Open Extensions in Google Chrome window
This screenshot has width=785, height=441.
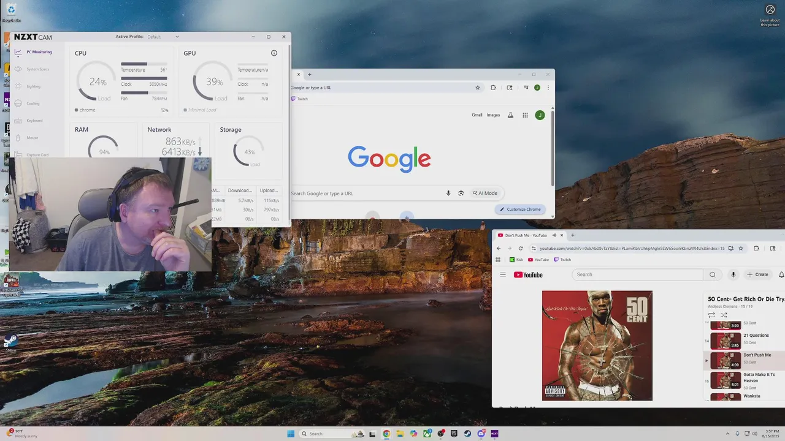493,88
